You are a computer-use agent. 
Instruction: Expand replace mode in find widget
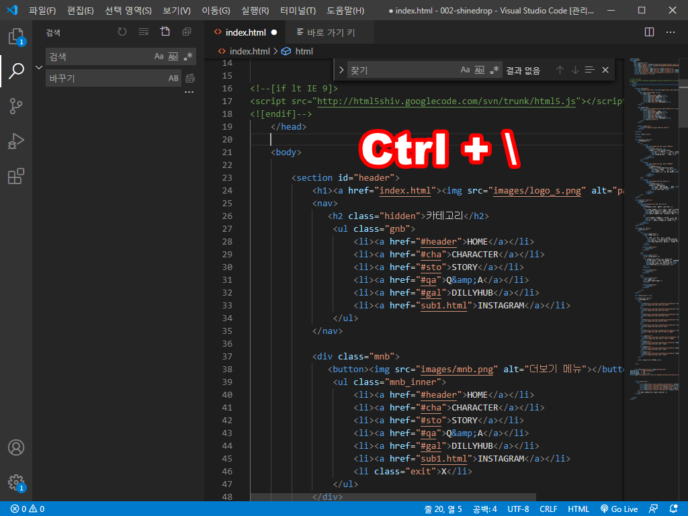pos(341,70)
